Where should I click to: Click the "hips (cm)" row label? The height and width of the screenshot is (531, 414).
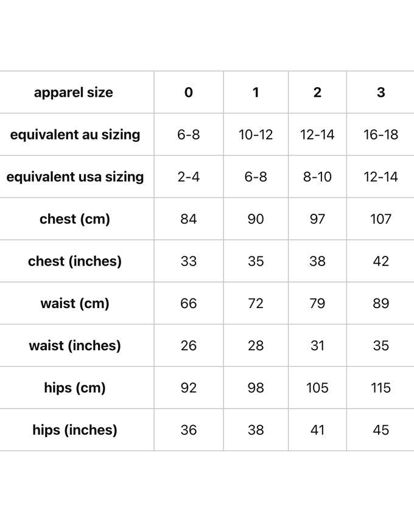(75, 387)
